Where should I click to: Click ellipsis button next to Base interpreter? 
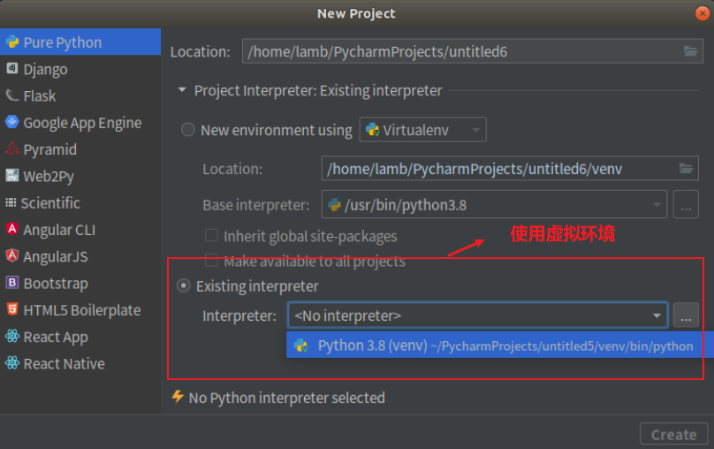pyautogui.click(x=686, y=204)
